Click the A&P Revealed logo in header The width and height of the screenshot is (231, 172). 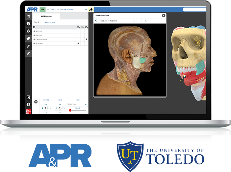[32, 10]
